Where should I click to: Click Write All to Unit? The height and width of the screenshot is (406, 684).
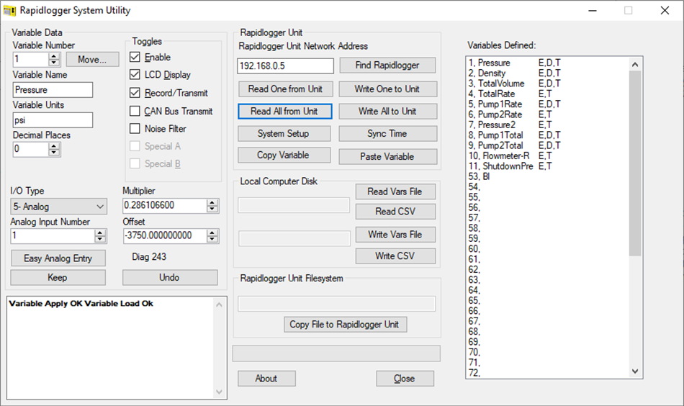coord(387,111)
